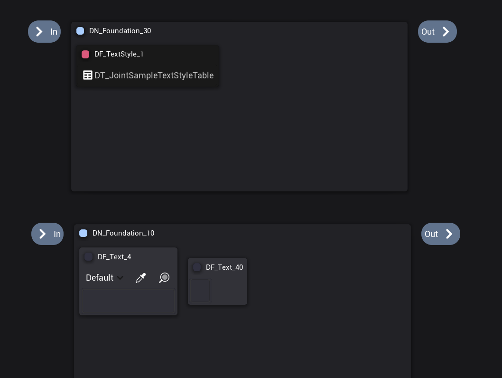Click the blue DN_Foundation_10 node icon
This screenshot has width=502, height=378.
pyautogui.click(x=84, y=233)
